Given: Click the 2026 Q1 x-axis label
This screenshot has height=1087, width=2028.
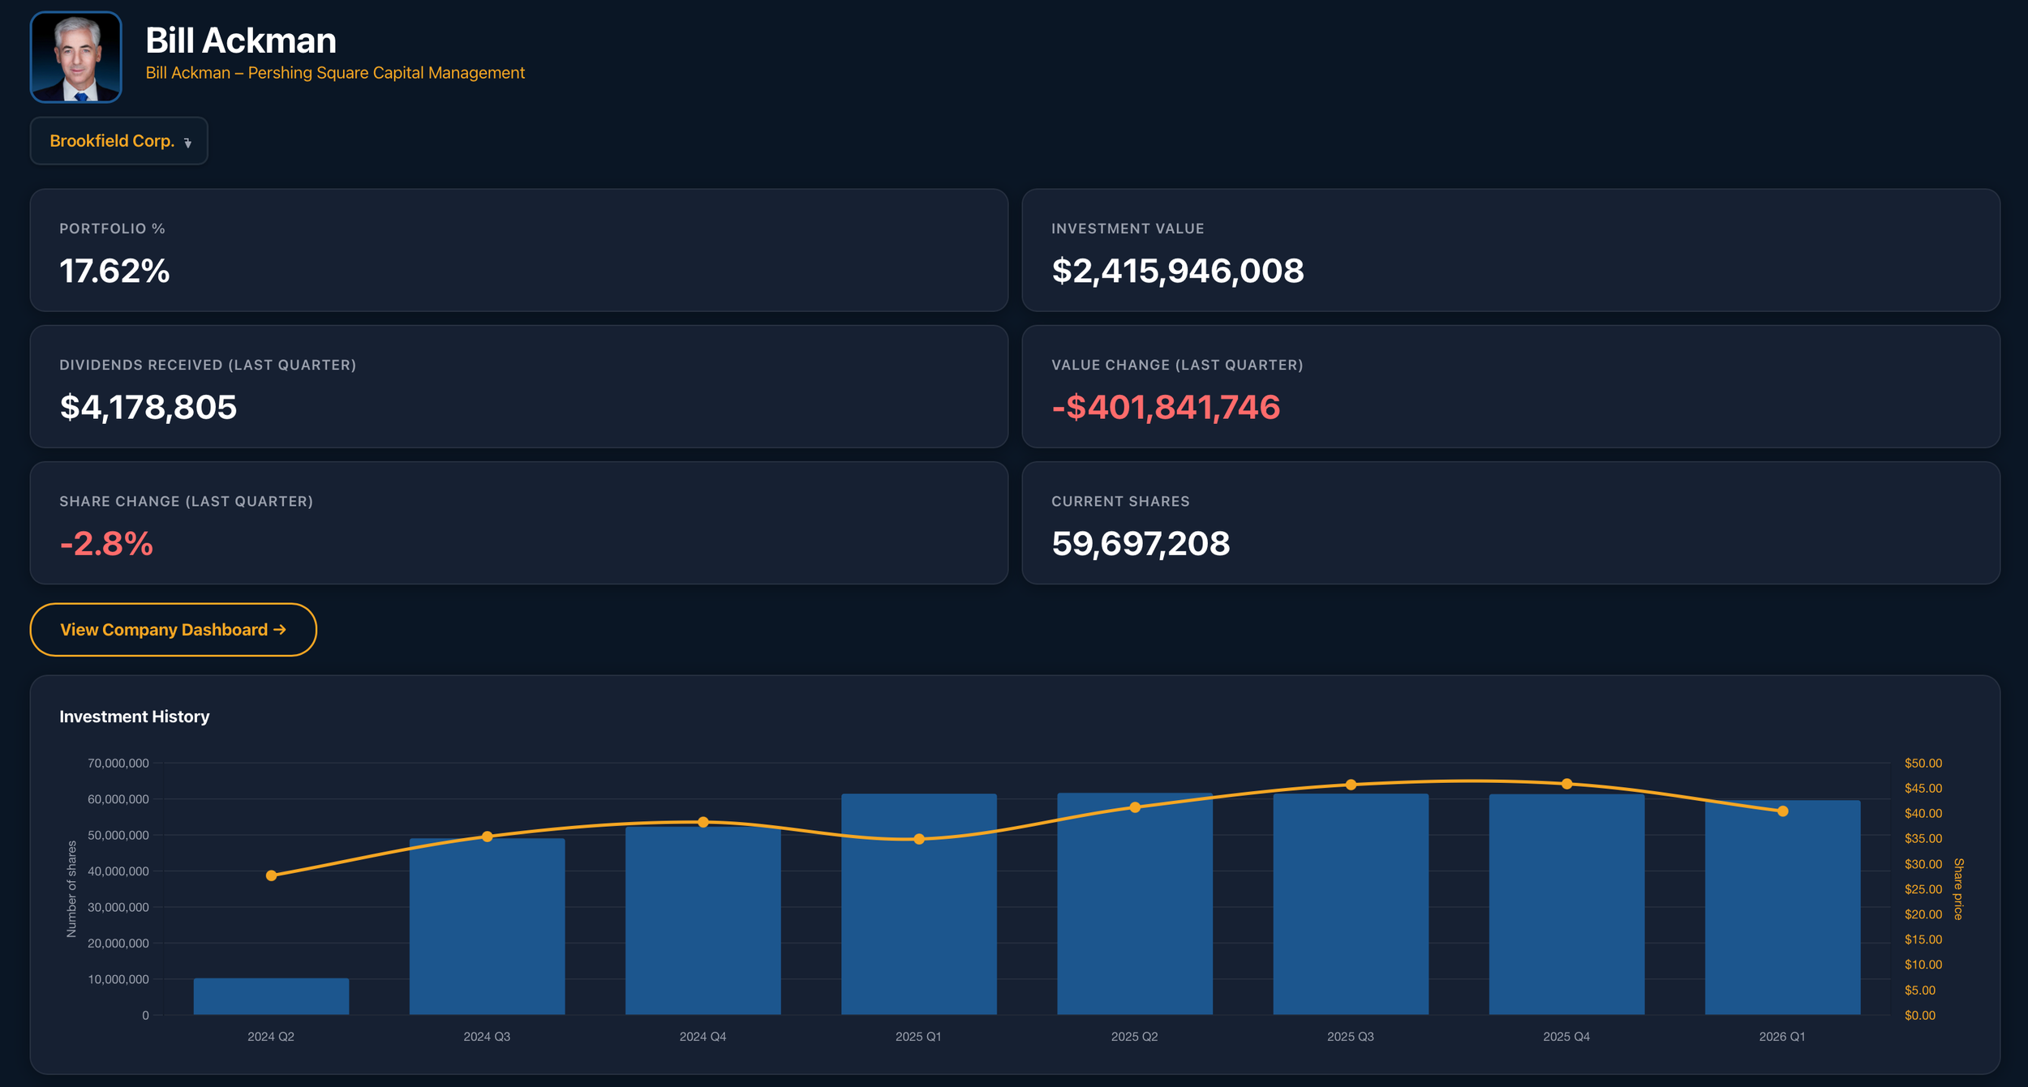Looking at the screenshot, I should coord(1782,1037).
